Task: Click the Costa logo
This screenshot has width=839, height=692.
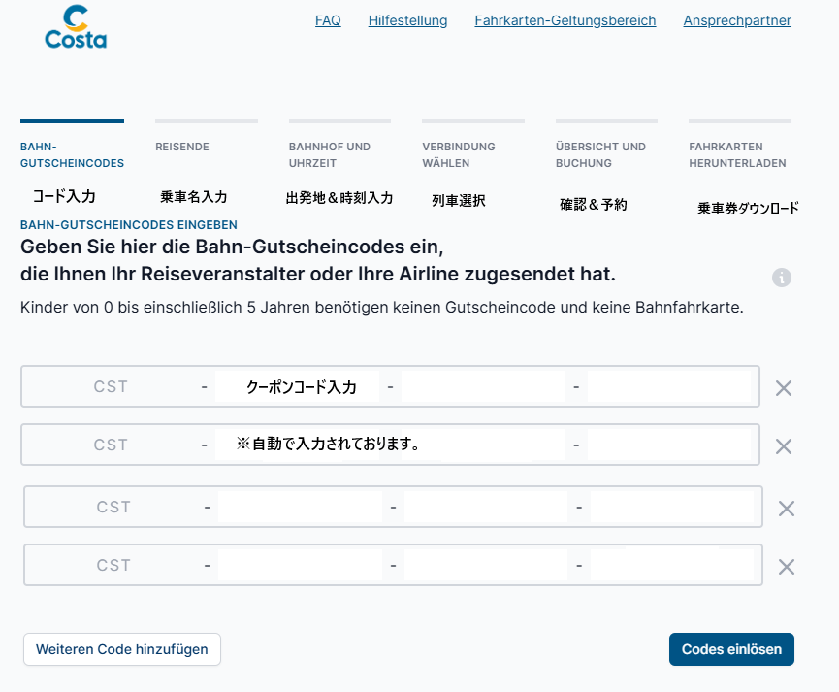Action: [76, 27]
